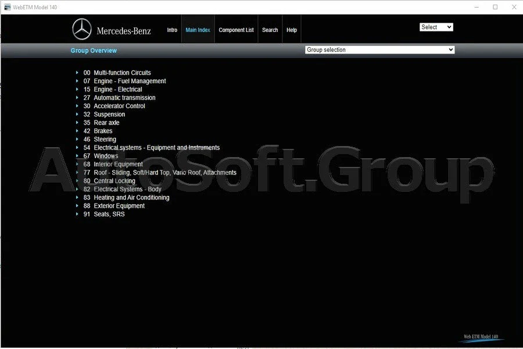523x349 pixels.
Task: Open the Help section
Action: 292,29
